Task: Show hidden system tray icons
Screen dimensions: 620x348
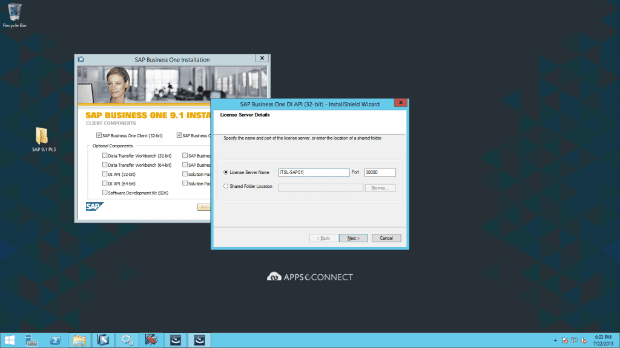Action: [x=555, y=340]
